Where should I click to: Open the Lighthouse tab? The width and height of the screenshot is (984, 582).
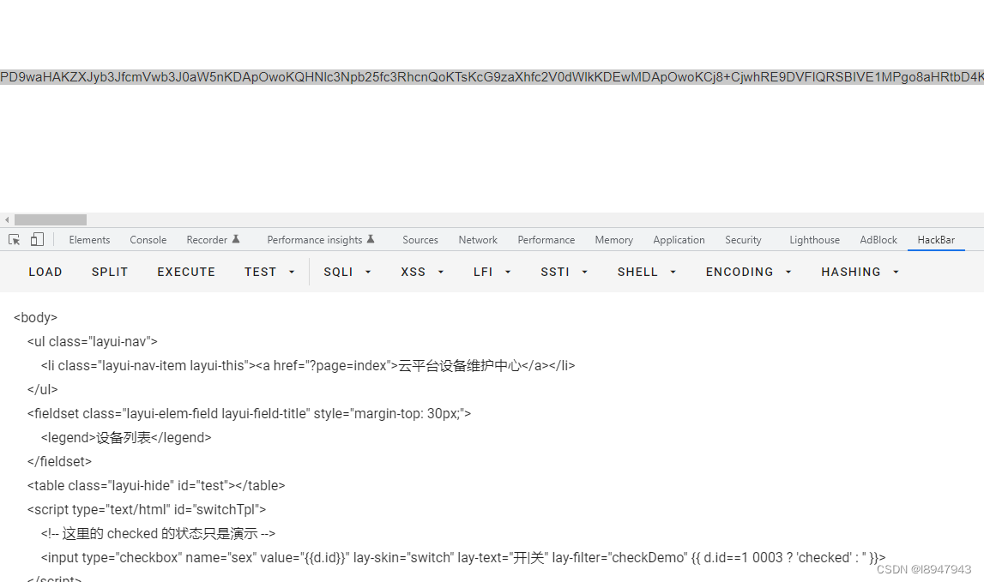(814, 240)
